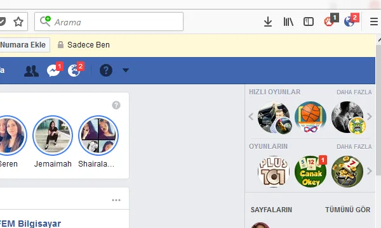Bookmark this page with the star icon
Viewport: 381px width, 228px height.
(x=18, y=22)
